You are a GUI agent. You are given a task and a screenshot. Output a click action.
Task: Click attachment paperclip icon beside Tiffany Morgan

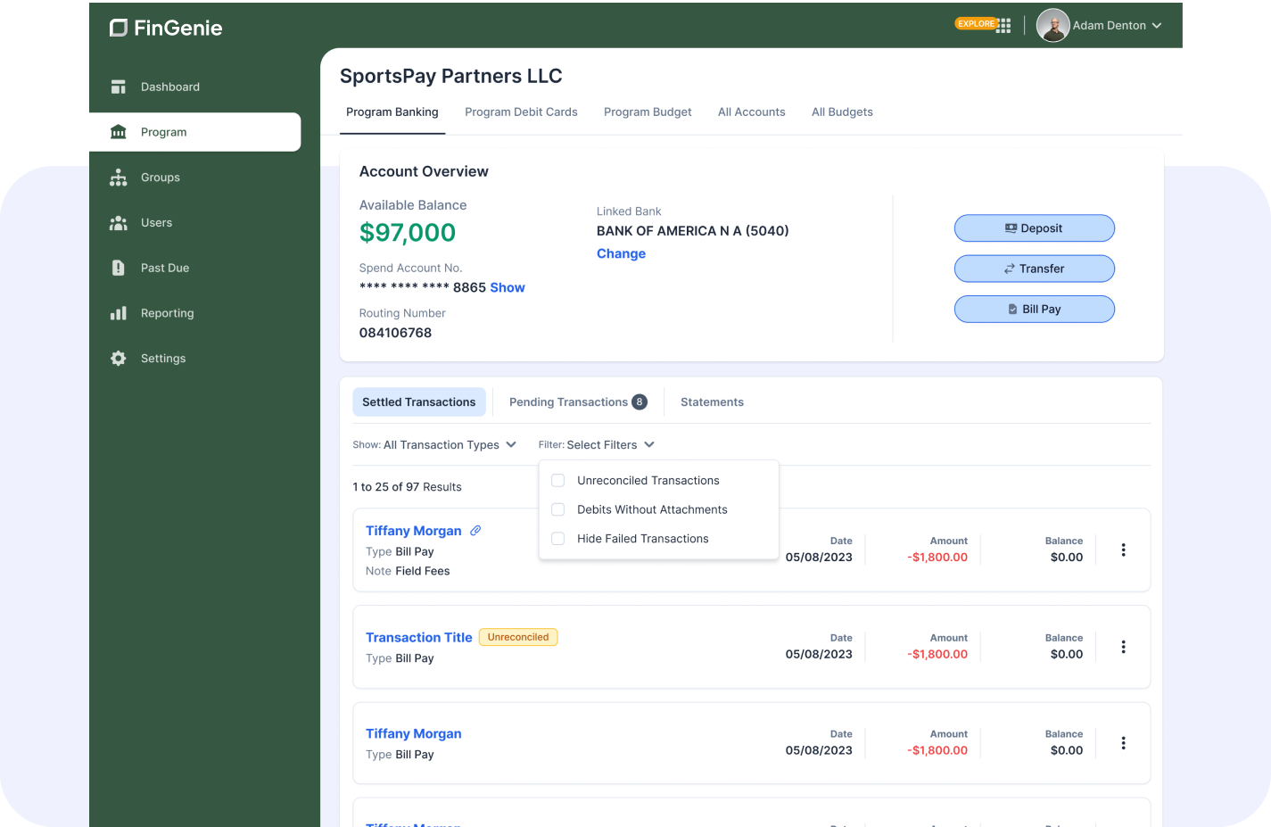[476, 530]
